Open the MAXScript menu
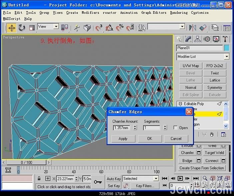This screenshot has height=196, width=234. 12,19
